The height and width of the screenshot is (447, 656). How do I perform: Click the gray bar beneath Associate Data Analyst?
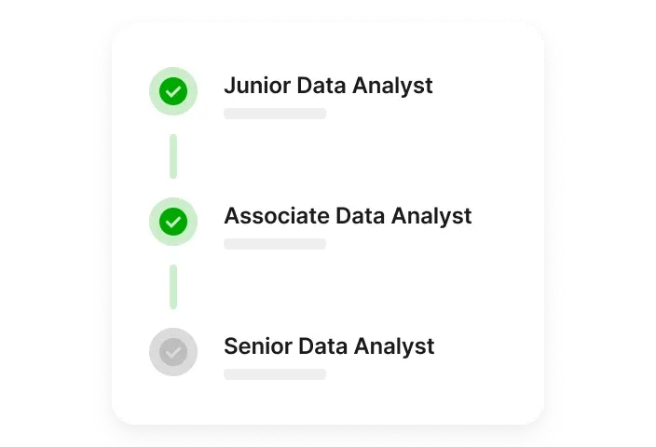[x=275, y=244]
